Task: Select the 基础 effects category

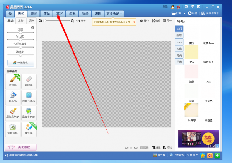Action: [179, 35]
